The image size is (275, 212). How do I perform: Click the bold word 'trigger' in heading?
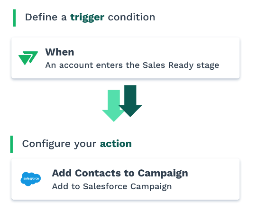[x=87, y=18]
